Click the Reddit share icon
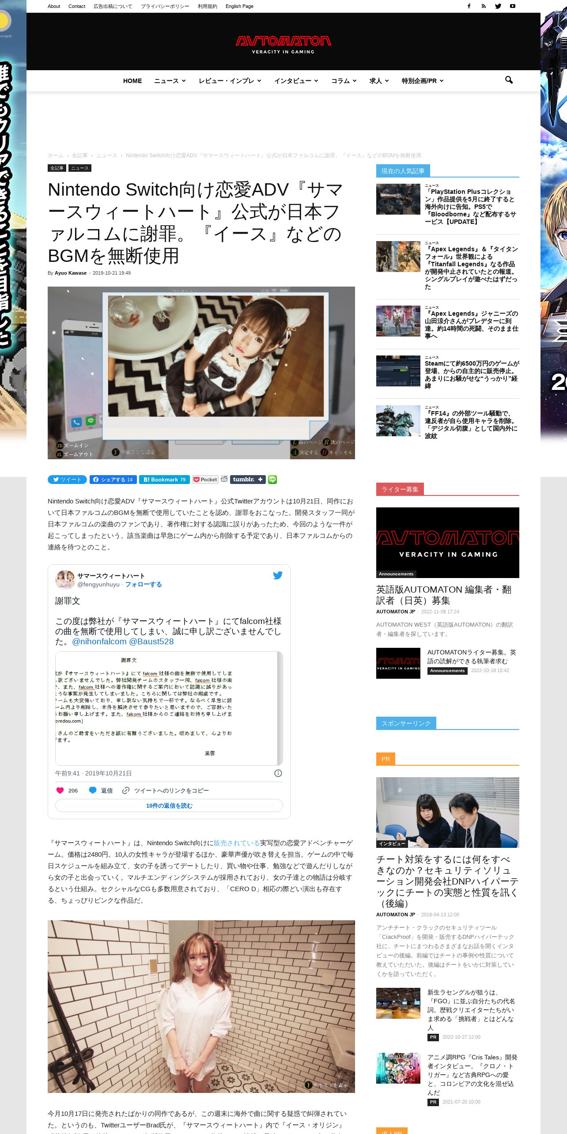 tap(224, 479)
